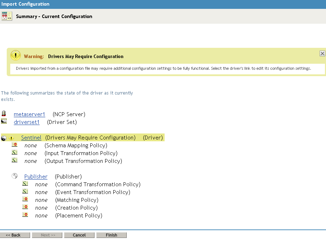This screenshot has height=239, width=326.
Task: Click the "(Creation Policy)" label
Action: (x=76, y=208)
